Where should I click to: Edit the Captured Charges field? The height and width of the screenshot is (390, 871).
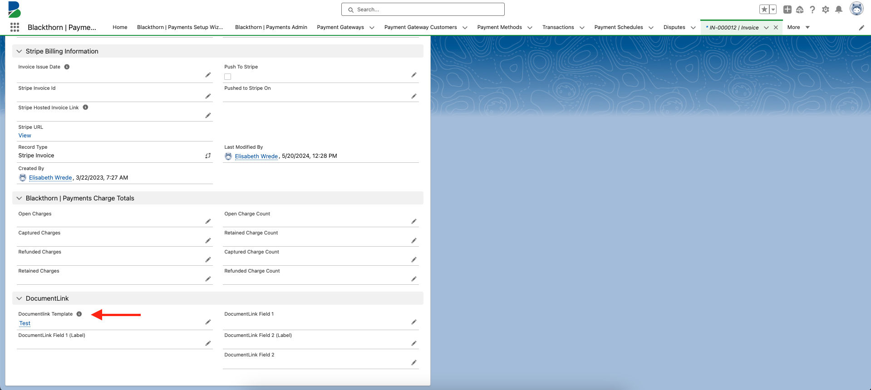[x=208, y=240]
